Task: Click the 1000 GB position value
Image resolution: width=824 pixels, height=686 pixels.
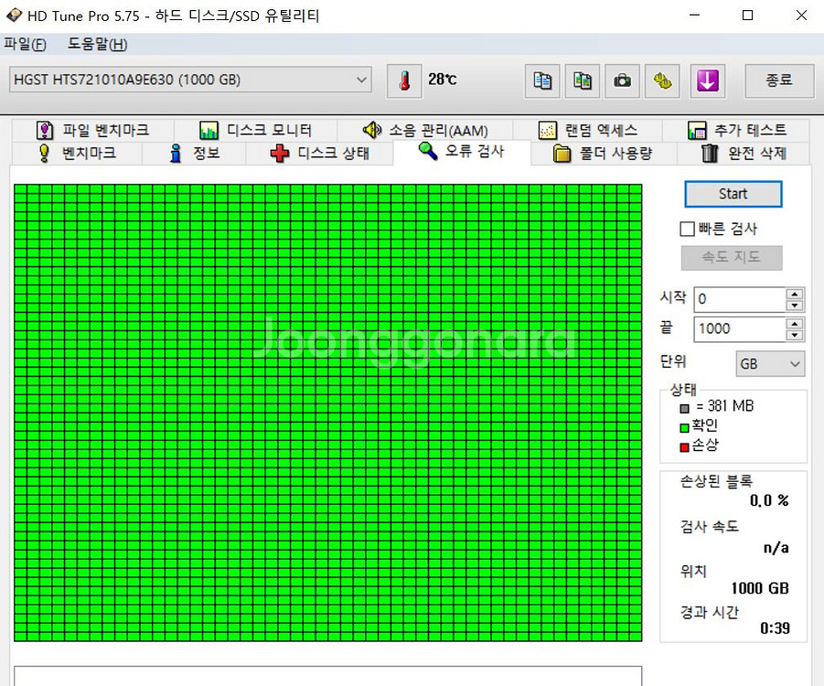Action: point(760,588)
